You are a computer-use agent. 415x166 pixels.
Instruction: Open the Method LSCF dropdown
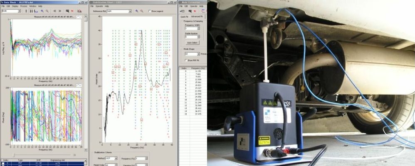tap(116, 159)
